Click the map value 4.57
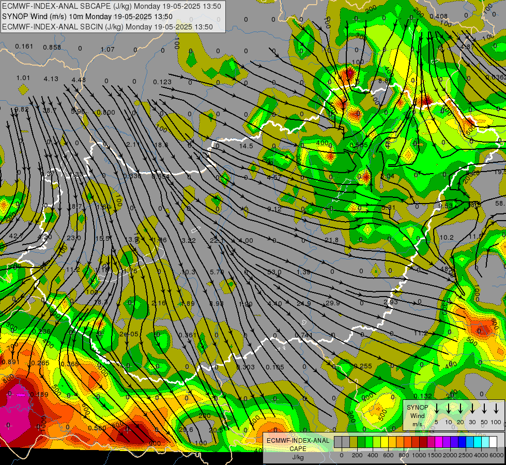The width and height of the screenshot is (506, 465). 274,178
